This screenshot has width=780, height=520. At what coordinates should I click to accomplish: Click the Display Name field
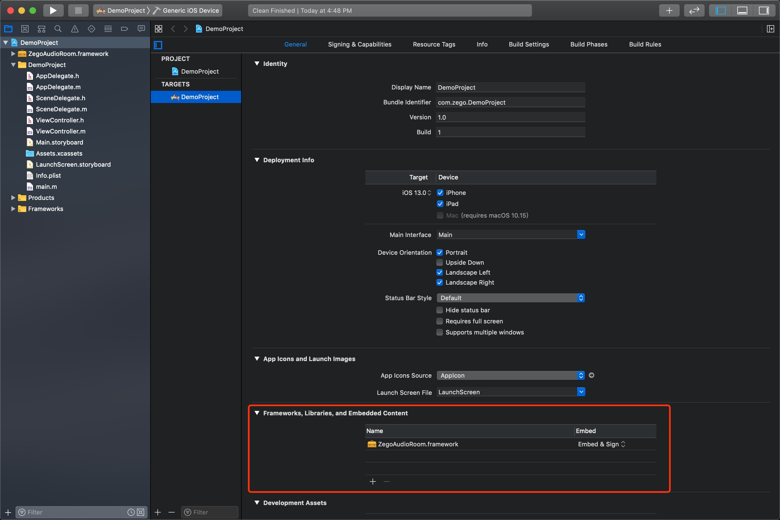510,87
